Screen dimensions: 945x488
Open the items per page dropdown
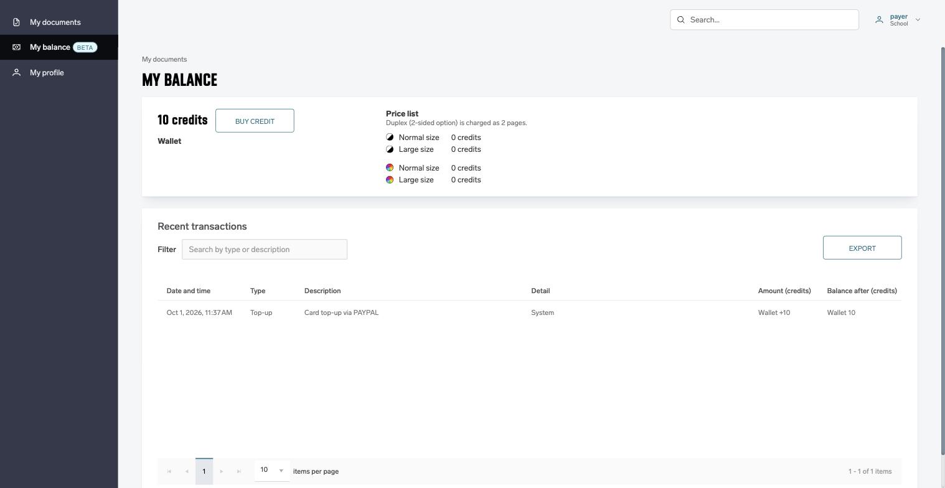tap(272, 470)
